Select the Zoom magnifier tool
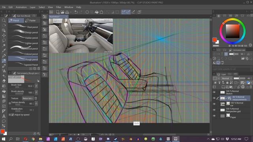Viewport: 253px width, 142px height. point(4,21)
